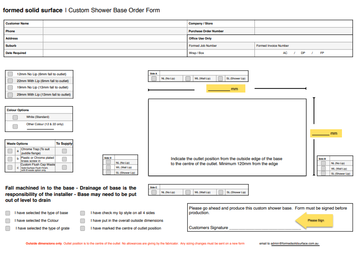Click the 'FP' office use text
361x254 pixels.
pyautogui.click(x=322, y=53)
